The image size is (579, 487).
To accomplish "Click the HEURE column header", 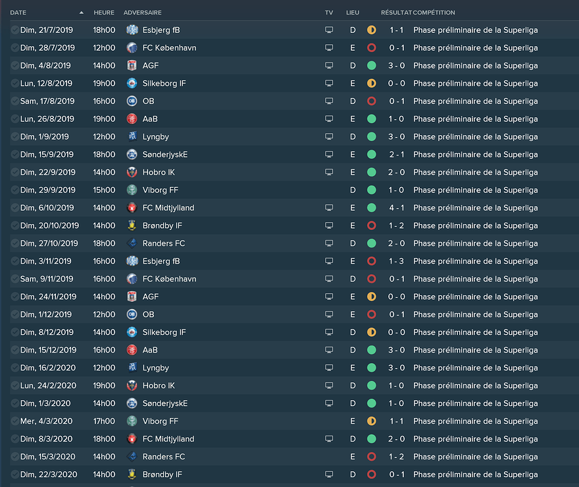I will [x=104, y=13].
